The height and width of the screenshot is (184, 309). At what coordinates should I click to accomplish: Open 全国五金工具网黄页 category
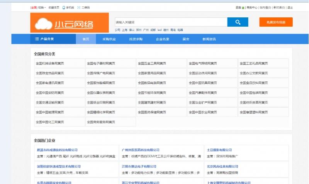(x=152, y=63)
